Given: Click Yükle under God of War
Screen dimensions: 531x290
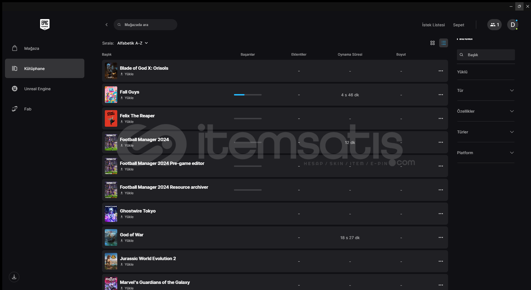Looking at the screenshot, I should [127, 241].
